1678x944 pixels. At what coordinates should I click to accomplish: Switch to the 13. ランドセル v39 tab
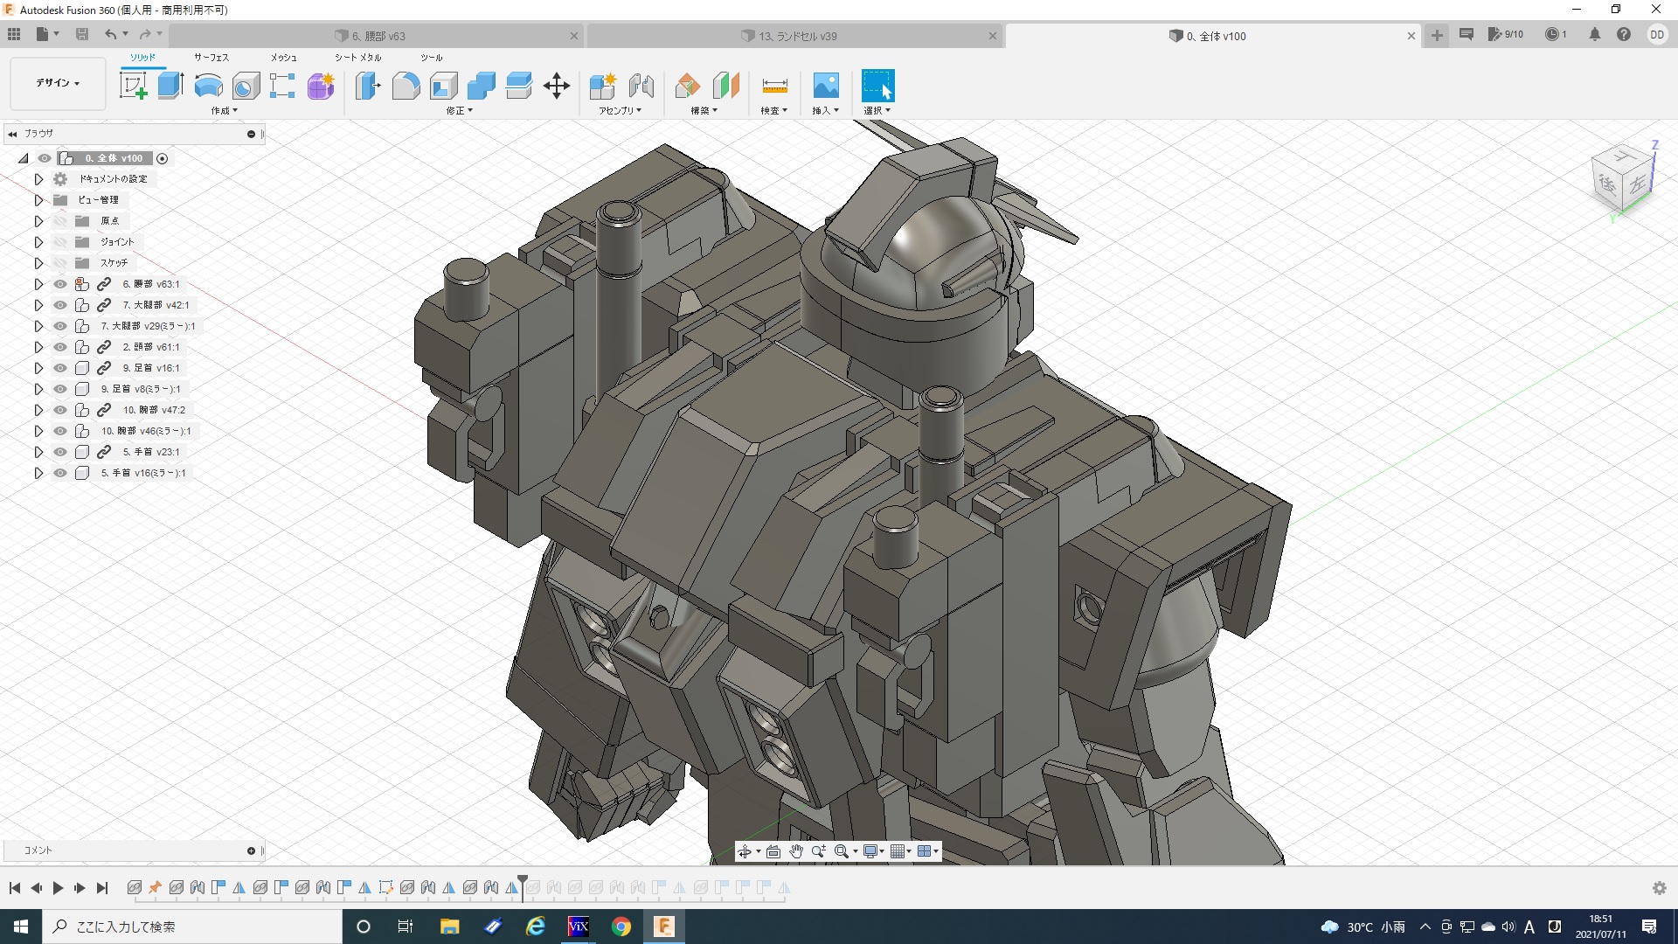[797, 36]
